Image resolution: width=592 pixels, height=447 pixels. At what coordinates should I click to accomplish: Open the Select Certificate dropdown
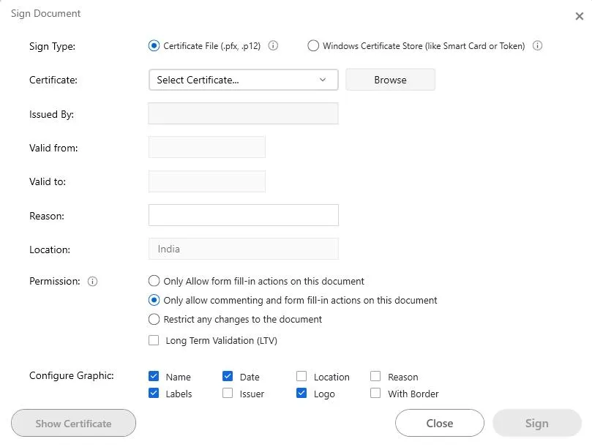pyautogui.click(x=243, y=80)
